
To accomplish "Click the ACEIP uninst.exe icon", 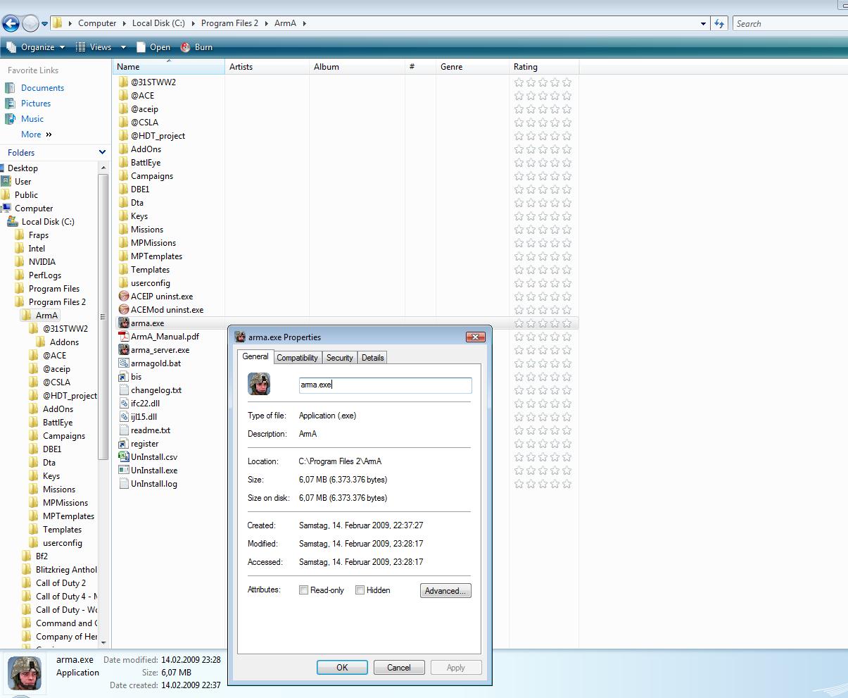I will (x=124, y=297).
